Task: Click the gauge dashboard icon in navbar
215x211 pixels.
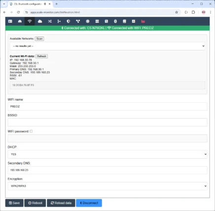Action: pos(20,21)
